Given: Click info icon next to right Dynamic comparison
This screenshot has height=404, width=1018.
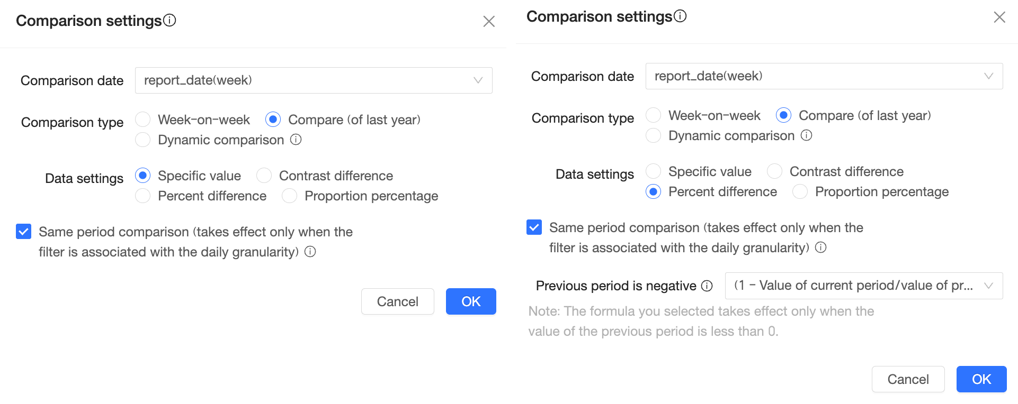Looking at the screenshot, I should tap(807, 135).
